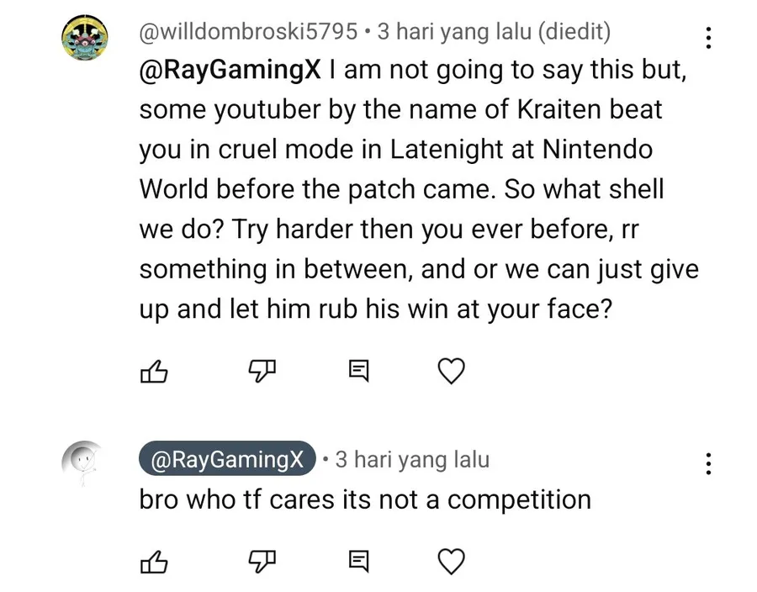757x592 pixels.
Task: Heart RayGamingX's reply comment
Action: tap(451, 561)
